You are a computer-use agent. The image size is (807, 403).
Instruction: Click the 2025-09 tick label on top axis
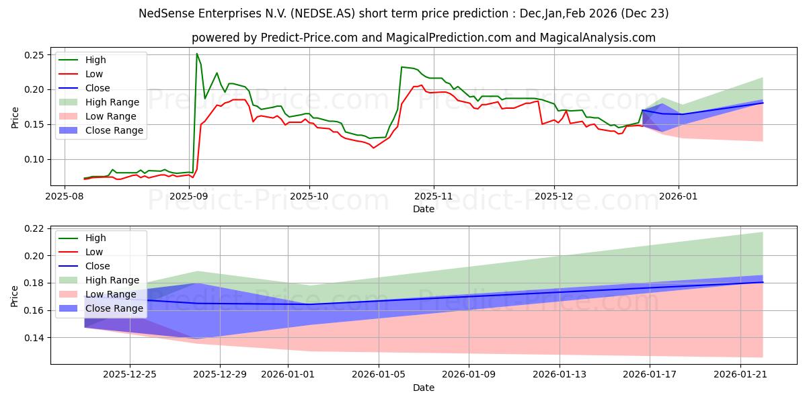[189, 196]
